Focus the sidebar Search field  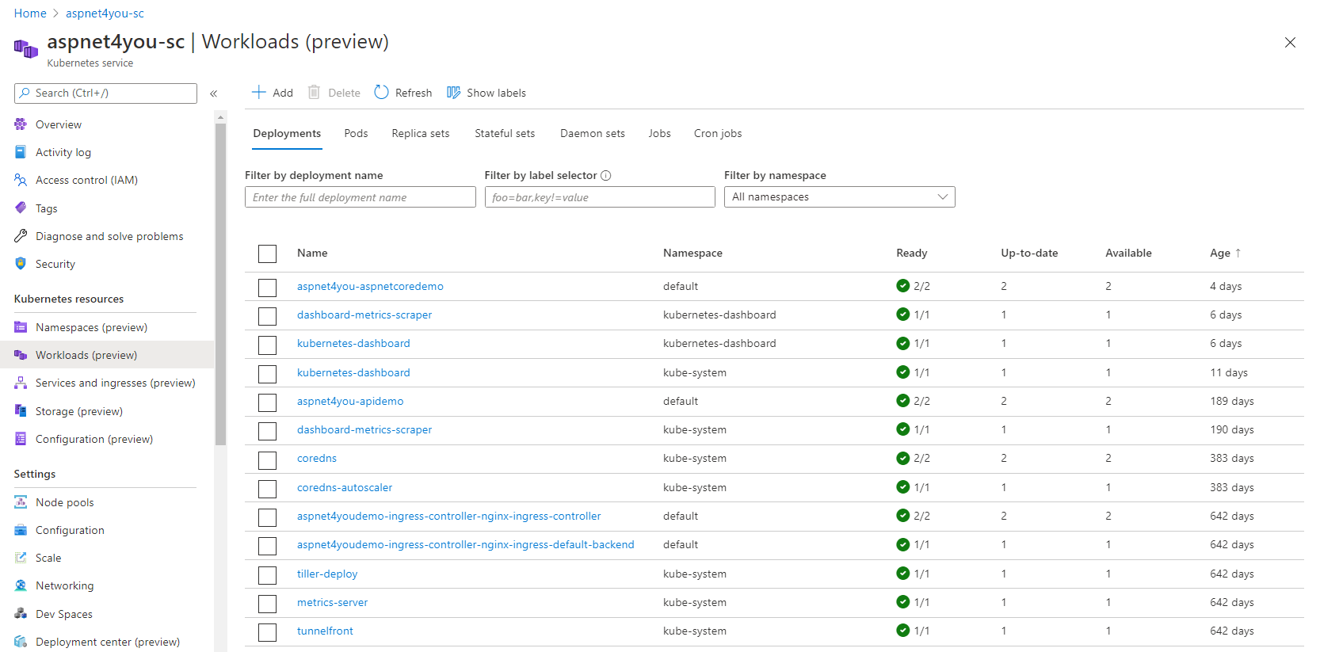point(105,93)
